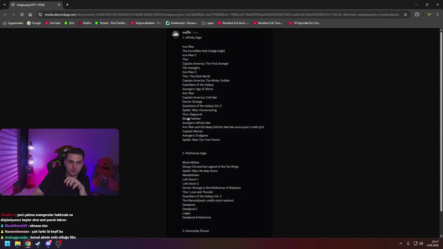
Task: Click the browser back arrow
Action: pos(5,15)
